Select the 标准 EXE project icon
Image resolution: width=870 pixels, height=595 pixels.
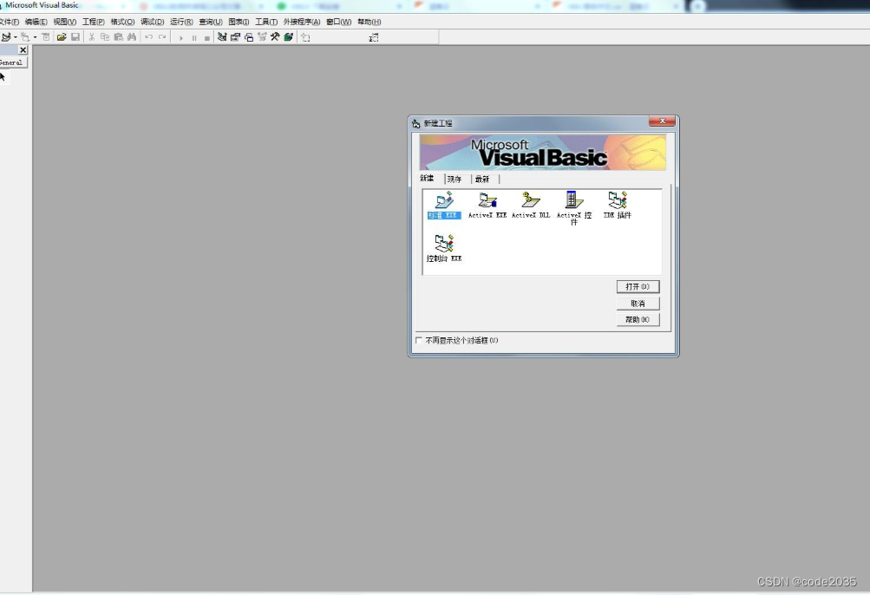coord(444,206)
